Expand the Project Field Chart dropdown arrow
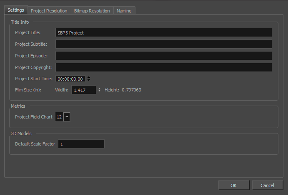Image resolution: width=288 pixels, height=195 pixels. (x=67, y=117)
